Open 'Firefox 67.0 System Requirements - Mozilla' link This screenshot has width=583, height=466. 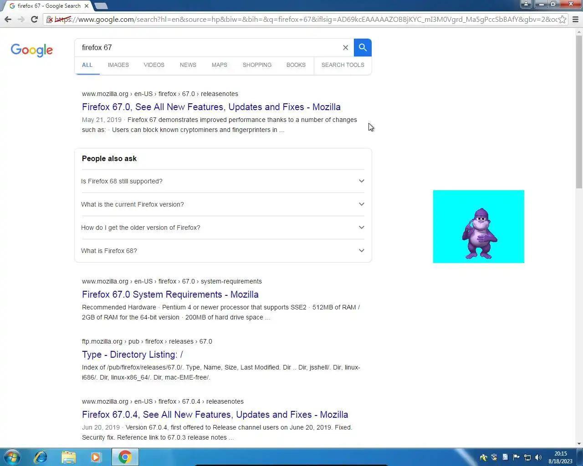[x=170, y=294]
